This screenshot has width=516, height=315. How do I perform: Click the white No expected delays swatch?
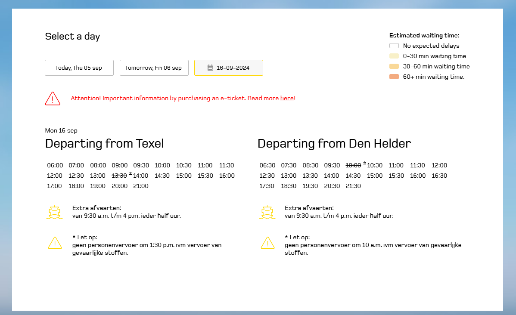pyautogui.click(x=394, y=46)
